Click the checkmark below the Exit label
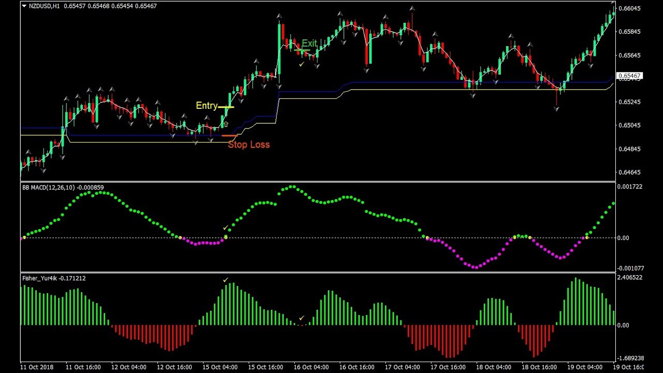The width and height of the screenshot is (663, 373). pos(301,64)
